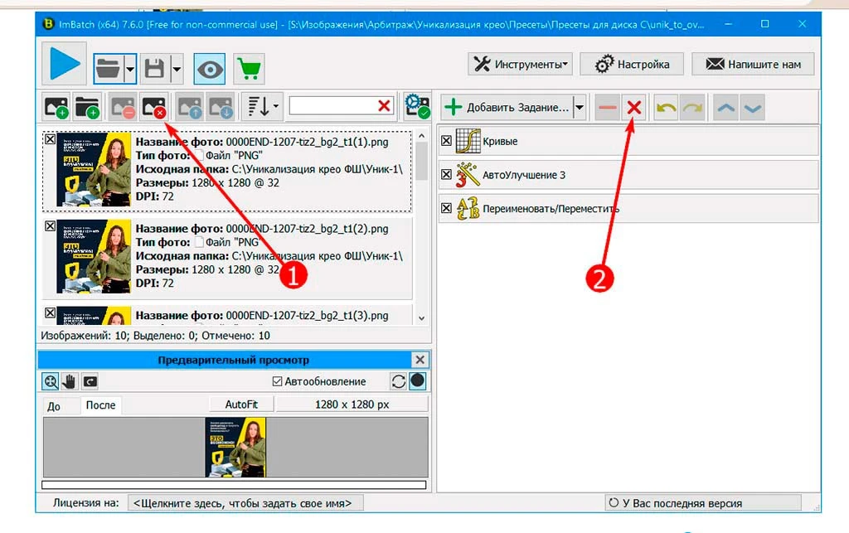Uncheck the Кривые task checkbox
Image resolution: width=849 pixels, height=533 pixels.
click(446, 141)
